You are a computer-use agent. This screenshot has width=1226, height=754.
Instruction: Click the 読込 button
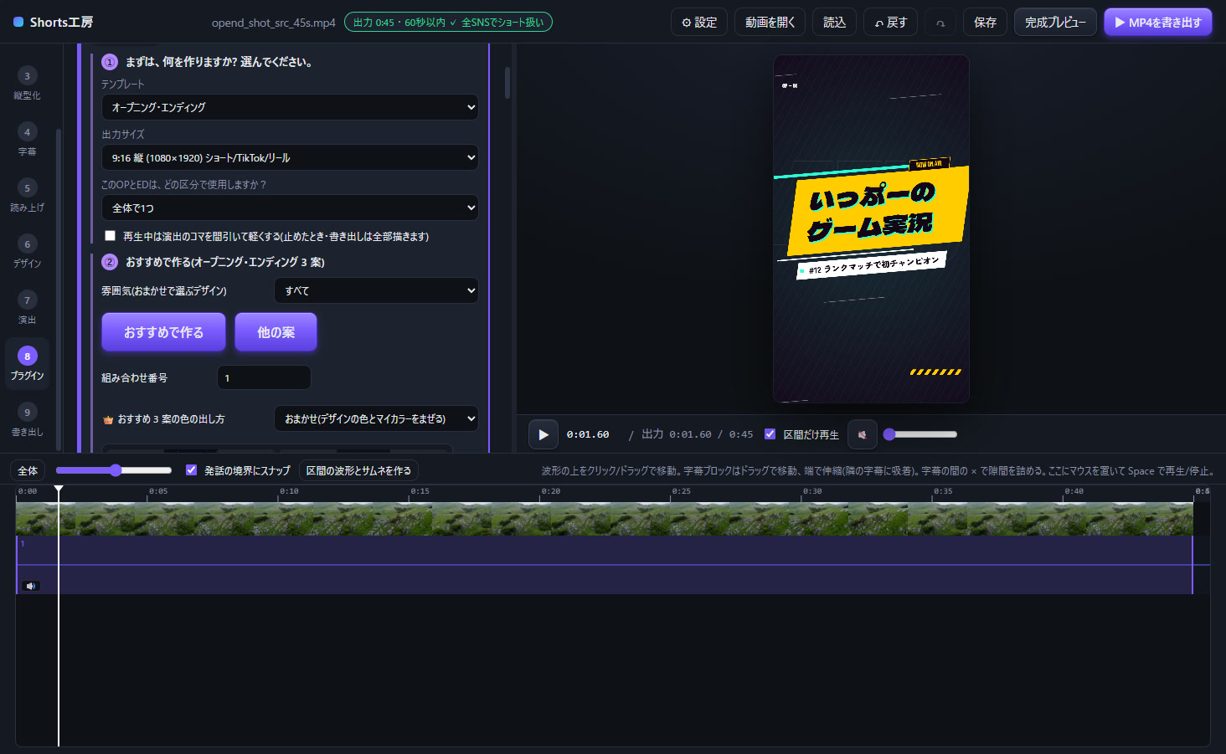(834, 23)
